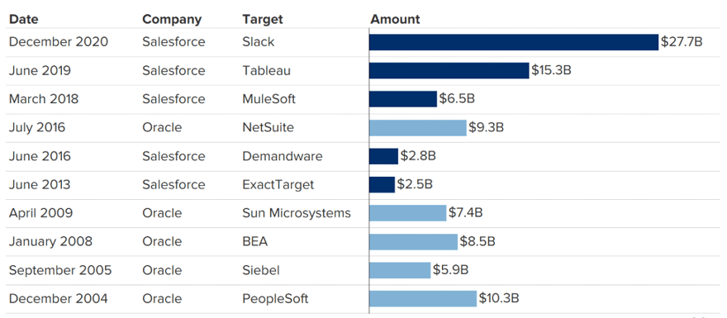Select the Slack $27.7B bar

514,42
